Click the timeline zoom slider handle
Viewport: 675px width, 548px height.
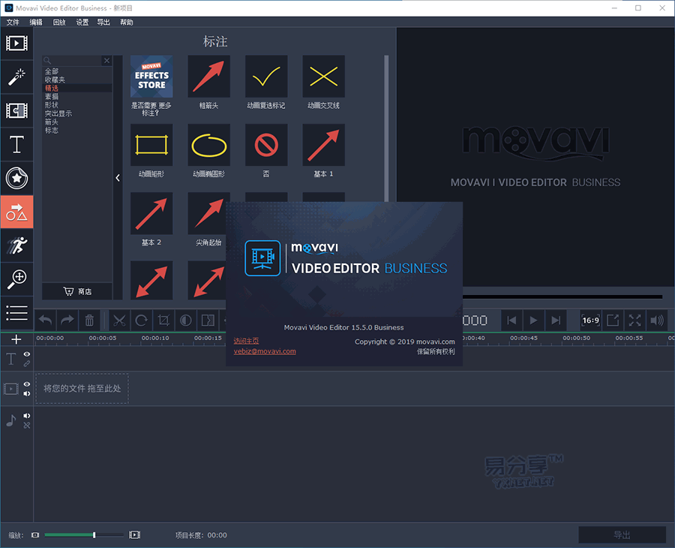pyautogui.click(x=93, y=535)
